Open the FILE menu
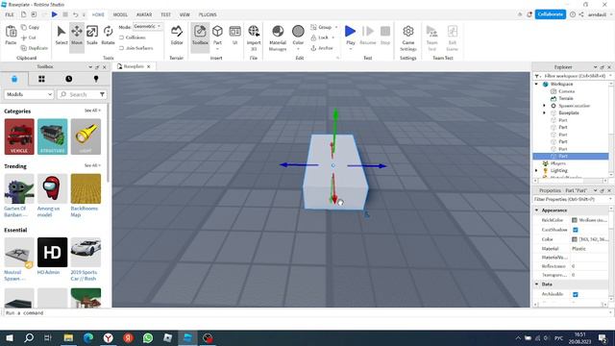 coord(10,14)
